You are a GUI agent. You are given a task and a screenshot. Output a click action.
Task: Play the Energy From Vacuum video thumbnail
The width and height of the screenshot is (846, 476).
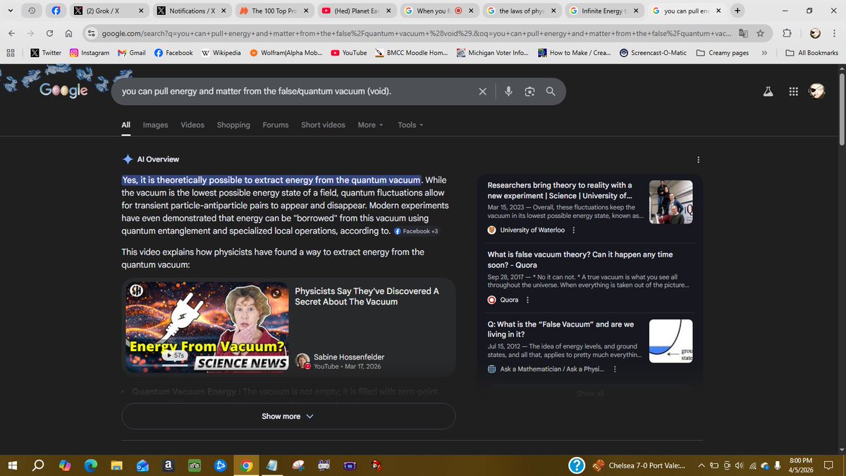pos(207,327)
